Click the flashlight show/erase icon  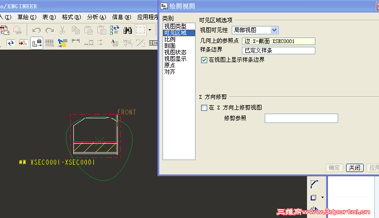63,43
